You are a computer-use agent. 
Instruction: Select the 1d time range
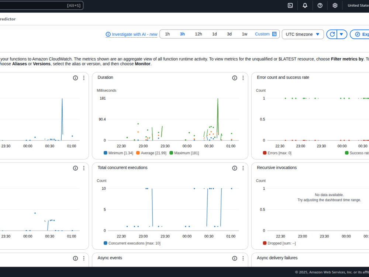(214, 34)
